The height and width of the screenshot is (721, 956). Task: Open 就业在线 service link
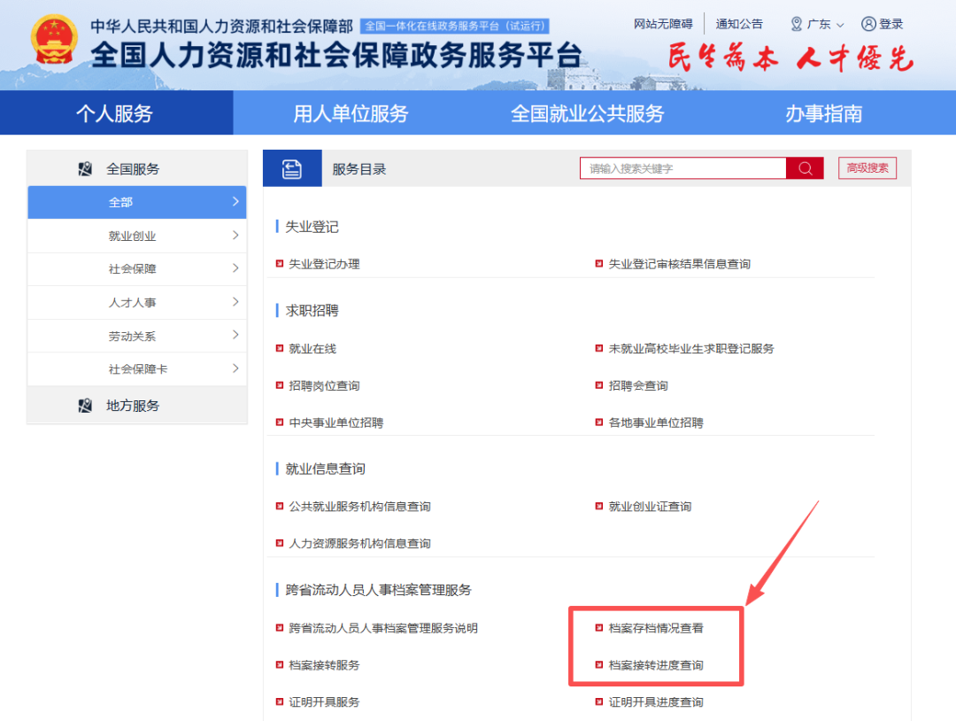click(x=312, y=348)
